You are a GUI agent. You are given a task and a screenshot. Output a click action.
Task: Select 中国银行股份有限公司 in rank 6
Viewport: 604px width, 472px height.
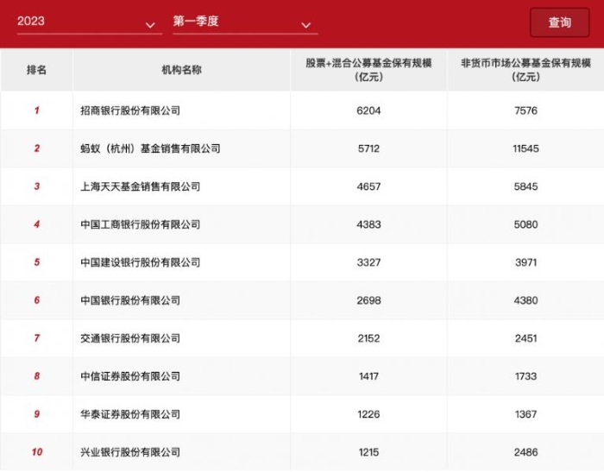click(x=130, y=300)
